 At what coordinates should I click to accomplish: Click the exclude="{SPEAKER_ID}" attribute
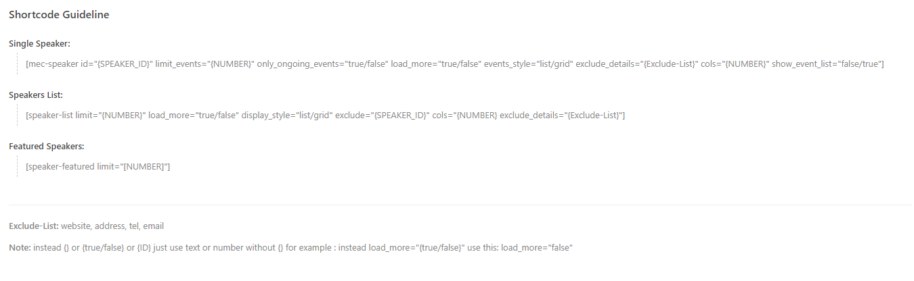pyautogui.click(x=383, y=116)
